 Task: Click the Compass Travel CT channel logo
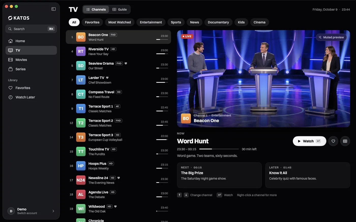pos(81,94)
